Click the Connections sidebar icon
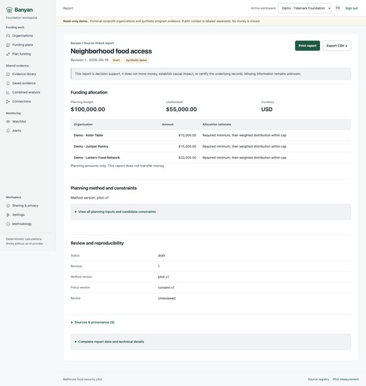 (x=8, y=102)
